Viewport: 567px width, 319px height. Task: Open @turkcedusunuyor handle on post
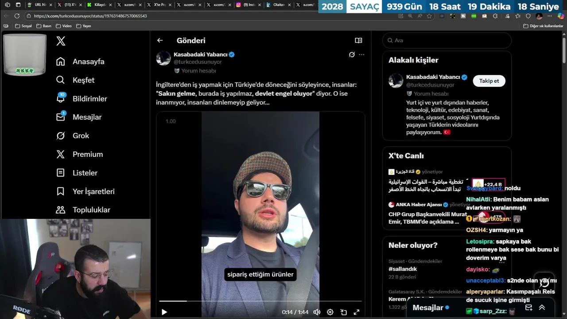[198, 62]
